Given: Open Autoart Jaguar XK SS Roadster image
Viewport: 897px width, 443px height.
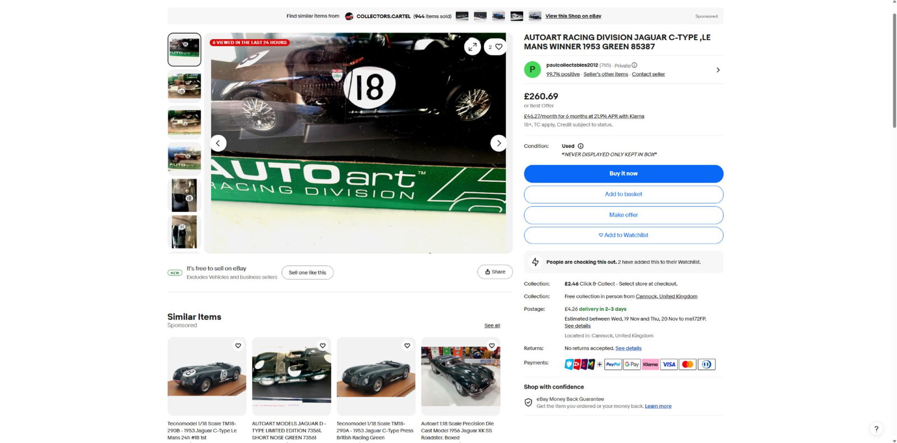Looking at the screenshot, I should (x=461, y=376).
